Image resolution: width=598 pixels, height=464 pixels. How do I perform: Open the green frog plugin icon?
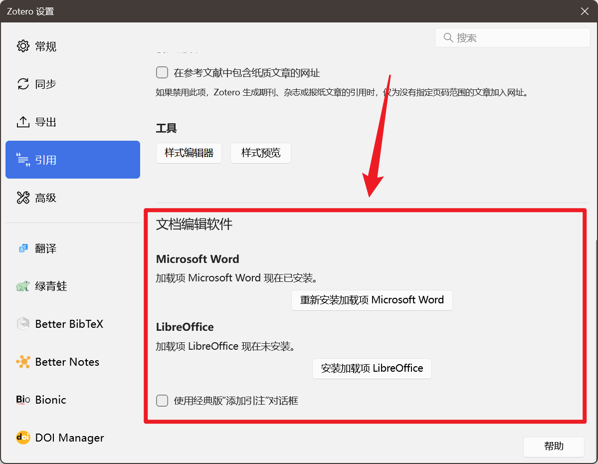[23, 286]
